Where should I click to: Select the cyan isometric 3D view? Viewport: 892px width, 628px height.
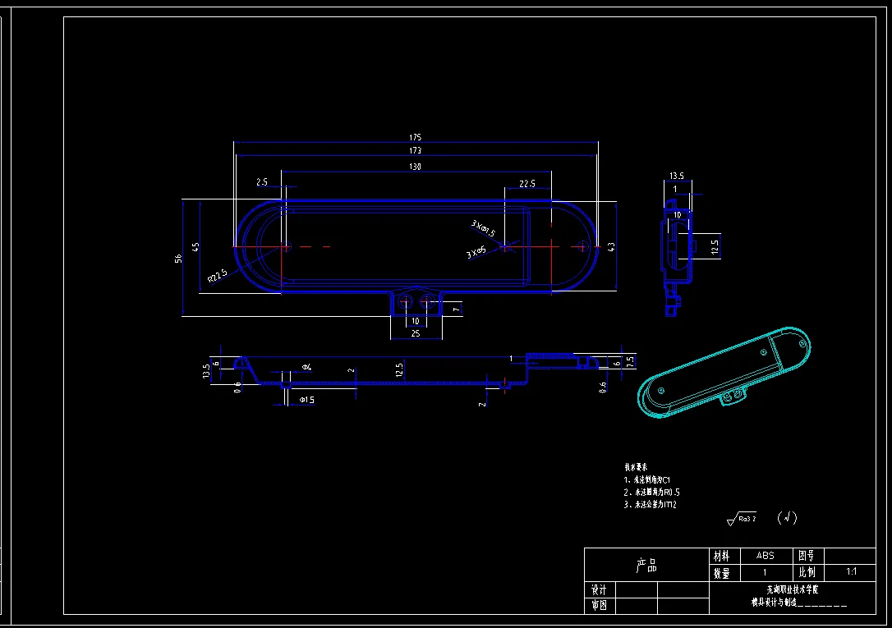coord(724,372)
